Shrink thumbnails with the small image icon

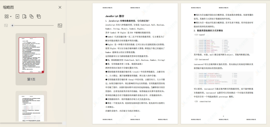point(6,26)
